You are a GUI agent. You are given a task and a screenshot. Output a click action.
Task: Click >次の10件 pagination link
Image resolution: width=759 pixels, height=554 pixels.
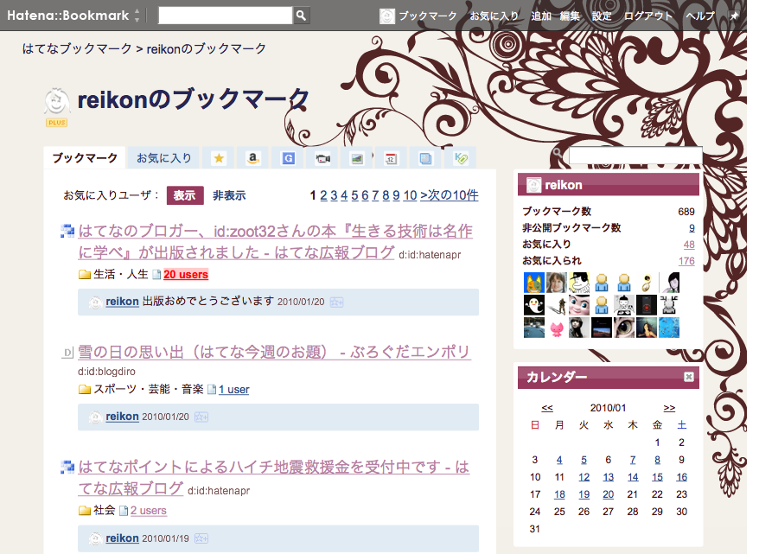[450, 195]
